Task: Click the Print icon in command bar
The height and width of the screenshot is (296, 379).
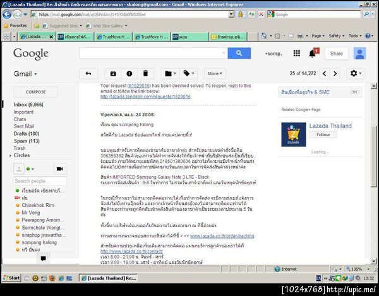Action: coord(300,36)
